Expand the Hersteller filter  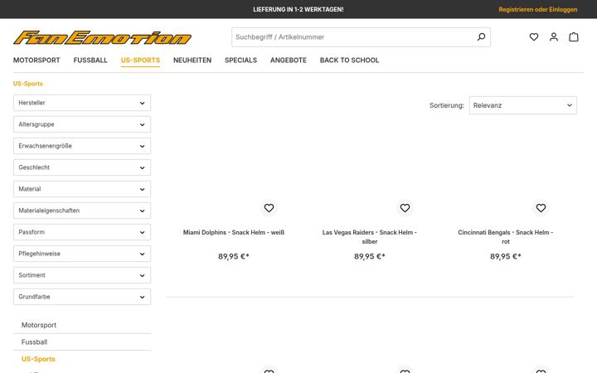point(82,103)
